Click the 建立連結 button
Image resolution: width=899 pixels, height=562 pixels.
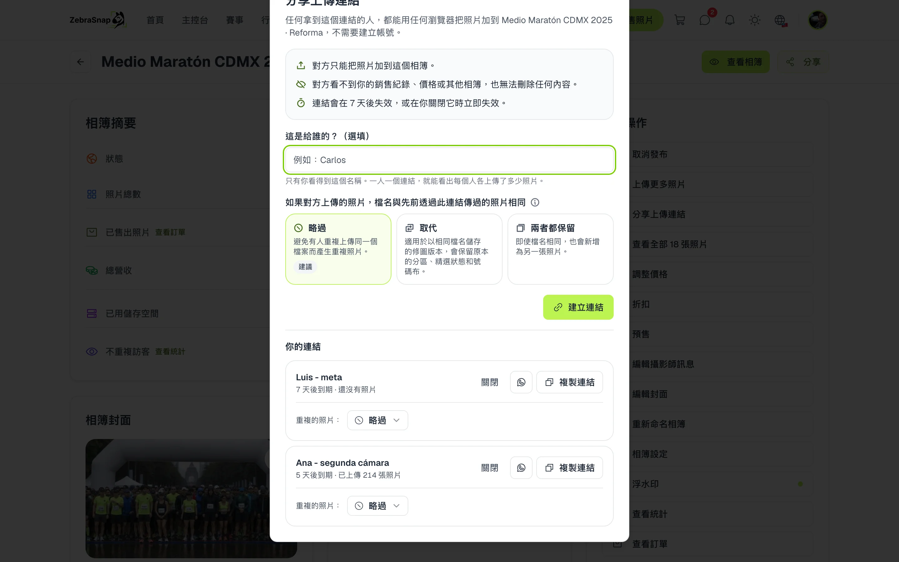click(x=578, y=307)
